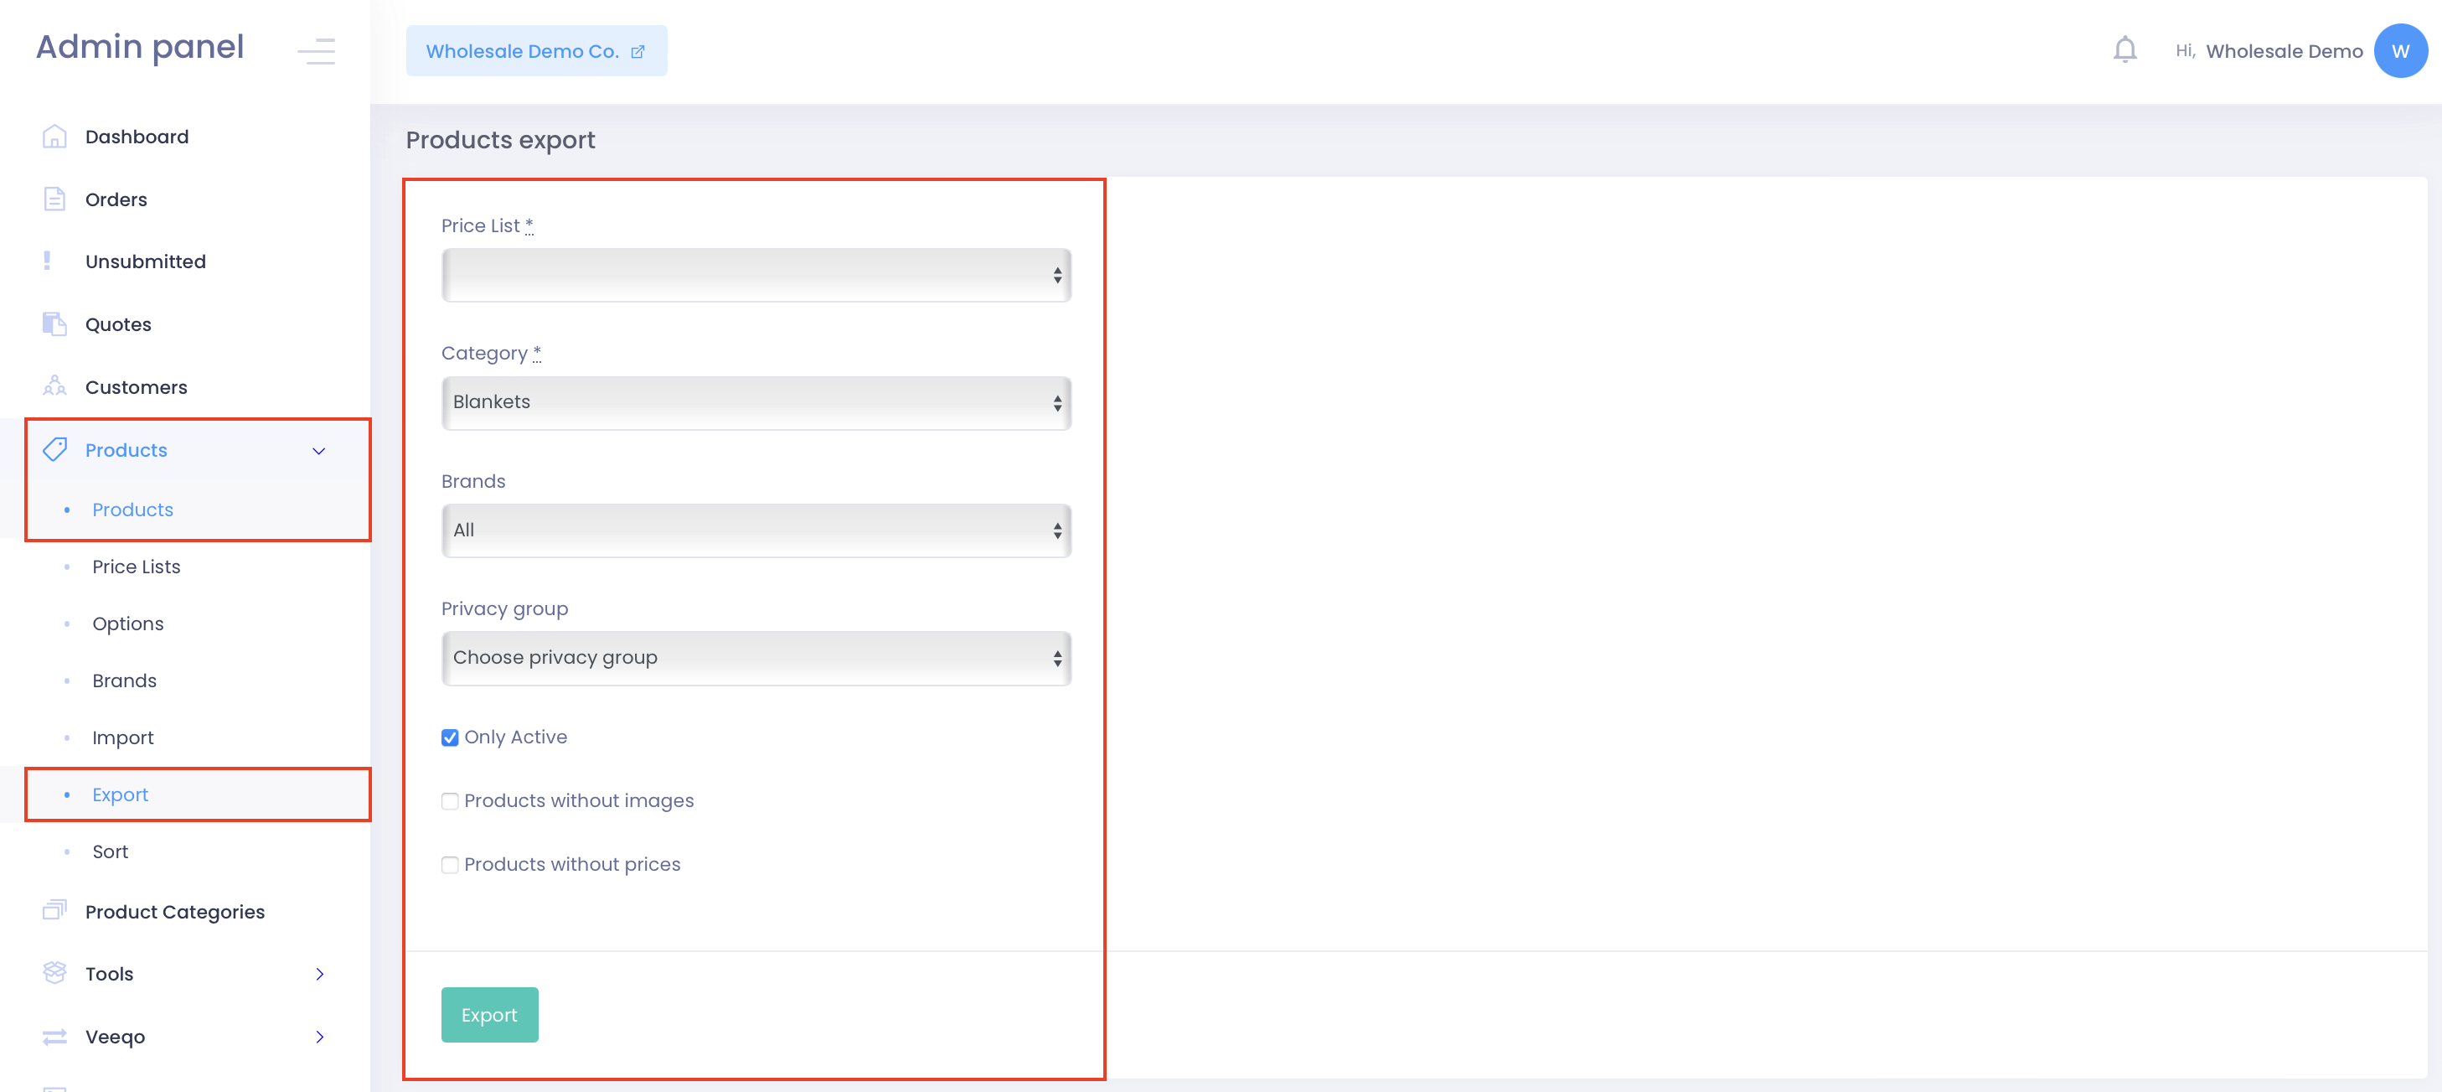Viewport: 2442px width, 1092px height.
Task: Click the Dashboard home icon
Action: pos(54,137)
